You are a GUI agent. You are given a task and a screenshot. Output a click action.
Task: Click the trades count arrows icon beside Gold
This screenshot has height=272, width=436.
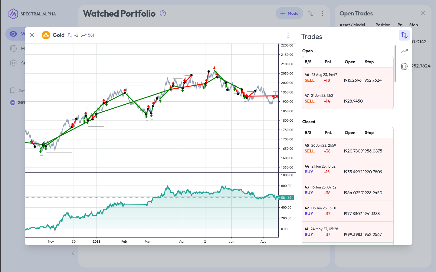[70, 35]
